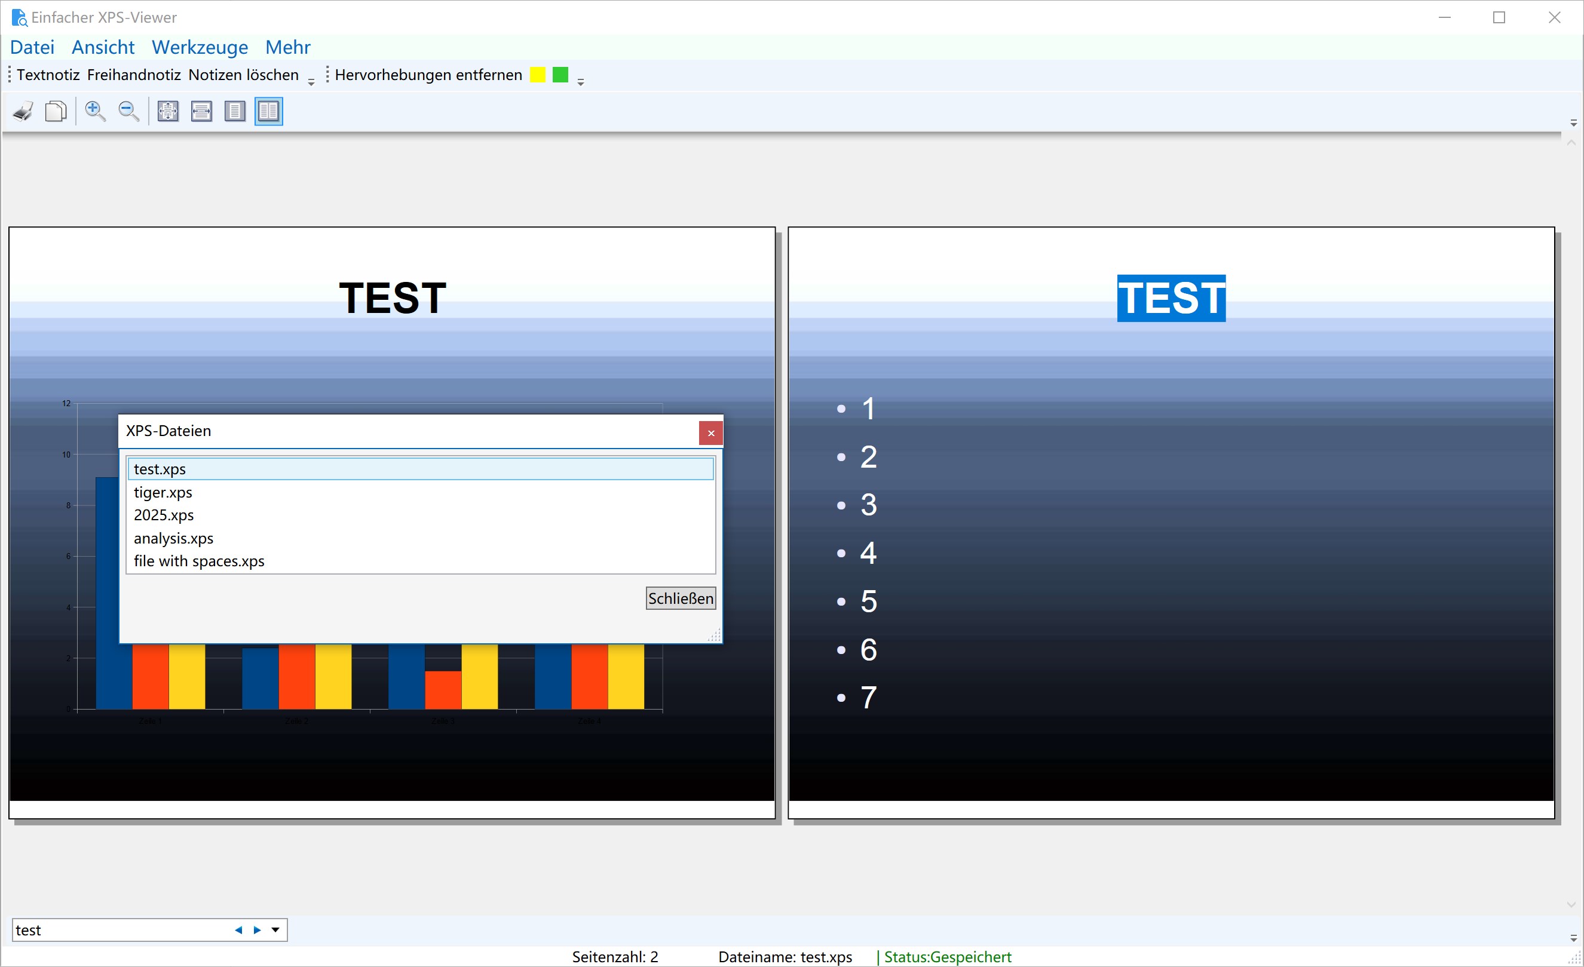Open the Ansicht menu

[x=103, y=47]
